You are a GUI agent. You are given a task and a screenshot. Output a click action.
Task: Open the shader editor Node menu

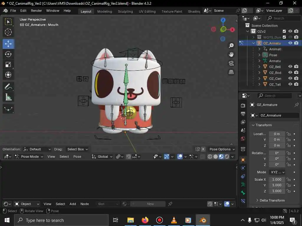(85, 204)
